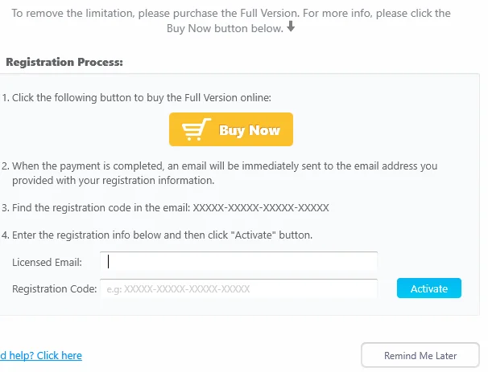Click the down arrow icon after 'button below.'
Image resolution: width=488 pixels, height=372 pixels.
pyautogui.click(x=291, y=27)
